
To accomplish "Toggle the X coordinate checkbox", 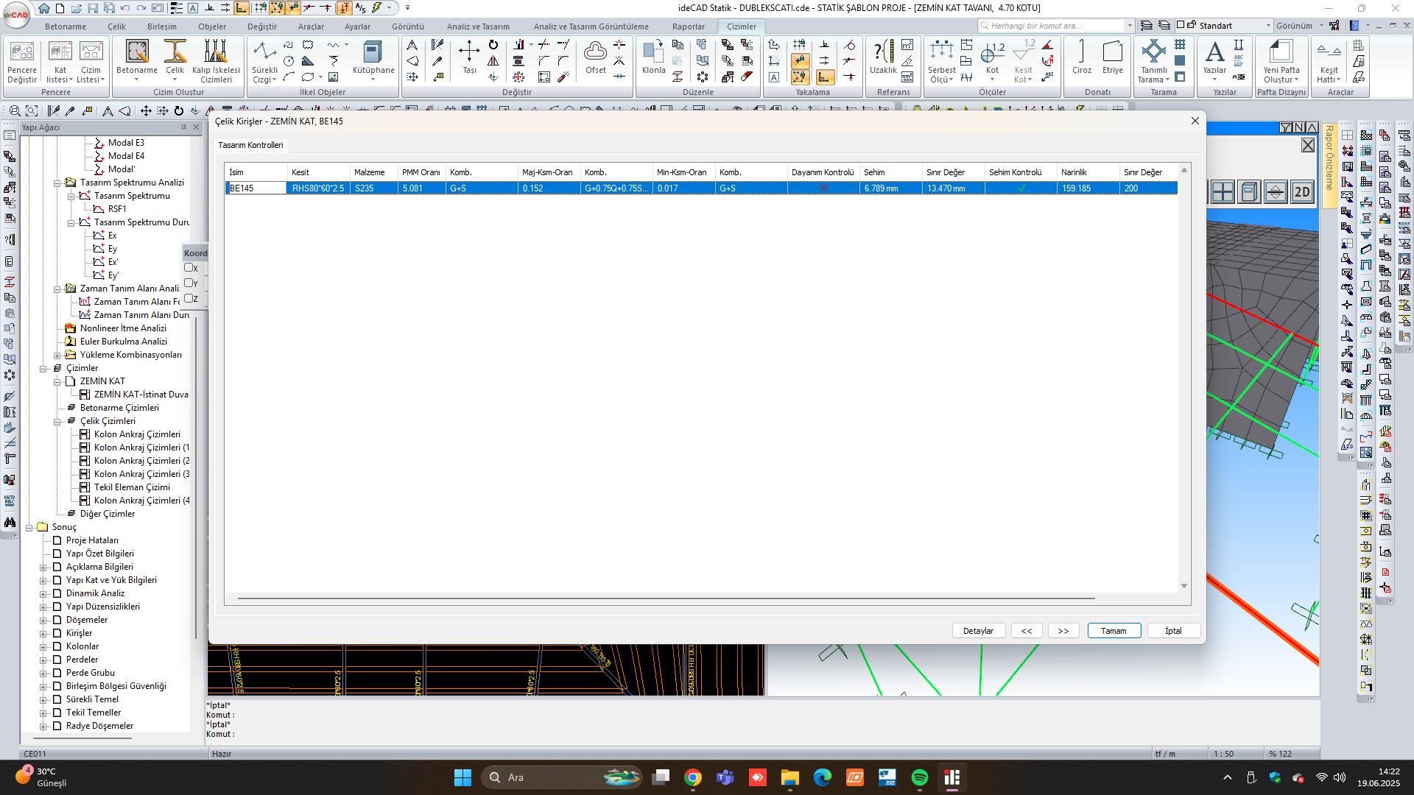I will point(189,268).
